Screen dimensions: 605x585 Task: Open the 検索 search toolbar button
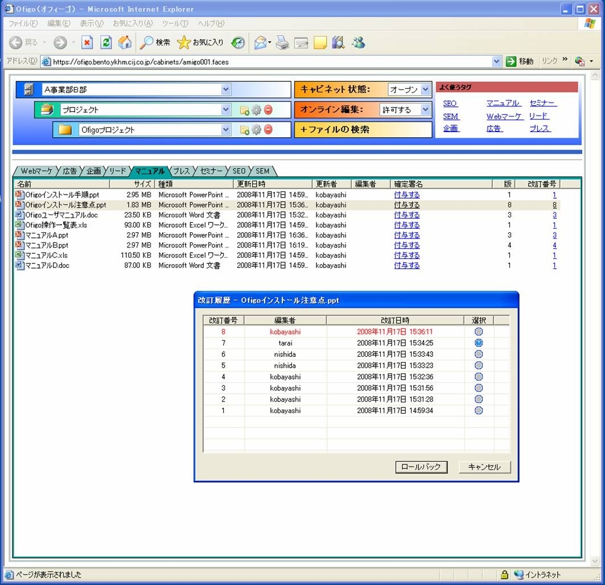click(x=155, y=43)
